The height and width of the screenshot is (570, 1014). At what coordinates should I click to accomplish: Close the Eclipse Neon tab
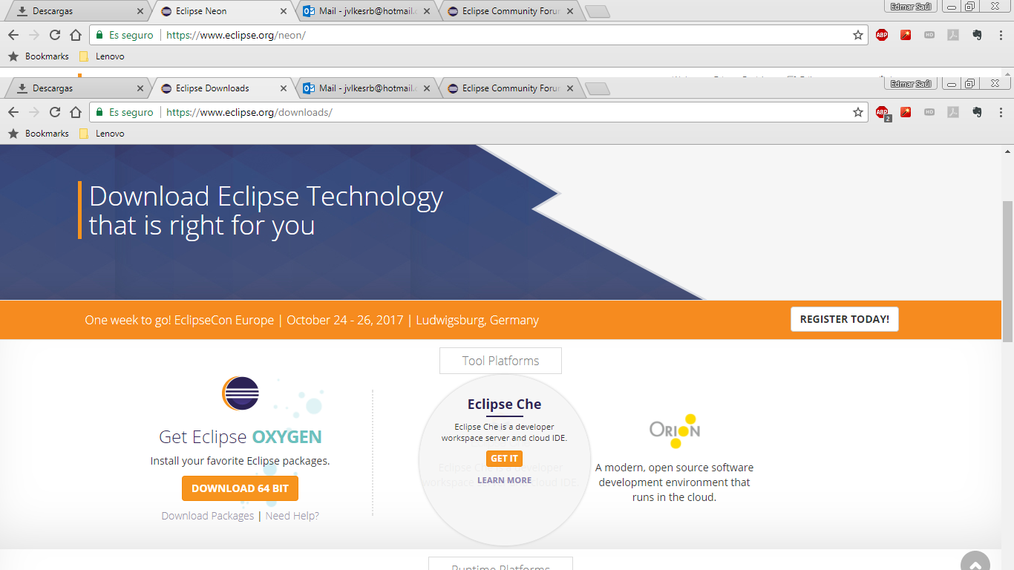[283, 11]
